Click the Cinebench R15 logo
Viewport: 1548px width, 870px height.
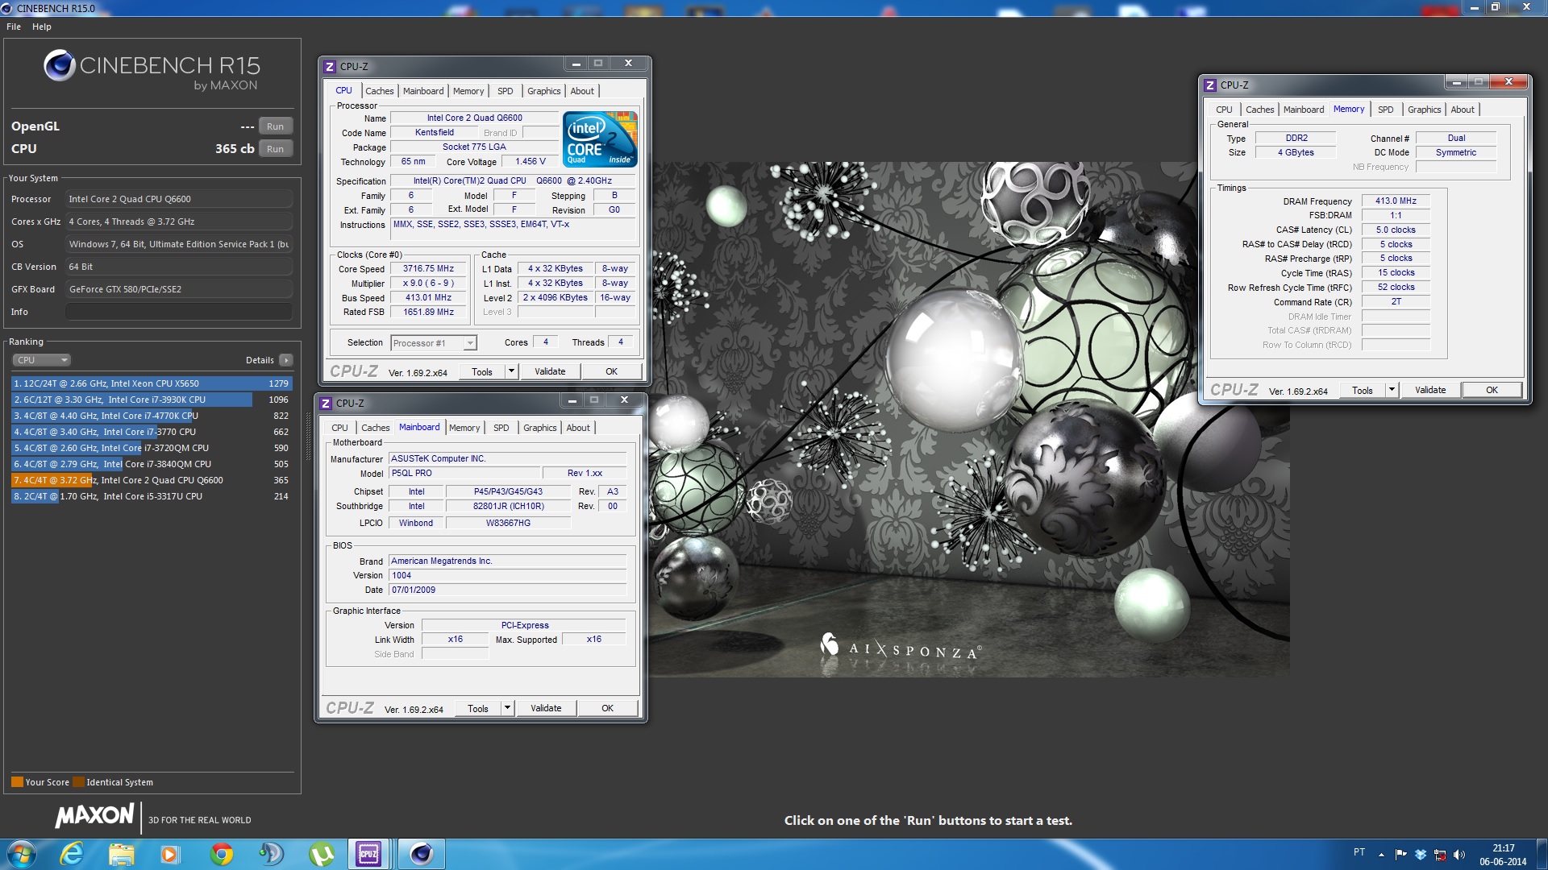(x=152, y=69)
